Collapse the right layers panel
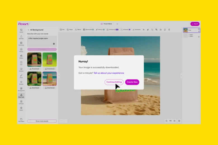Image resolution: width=218 pixels, height=145 pixels. point(181,75)
